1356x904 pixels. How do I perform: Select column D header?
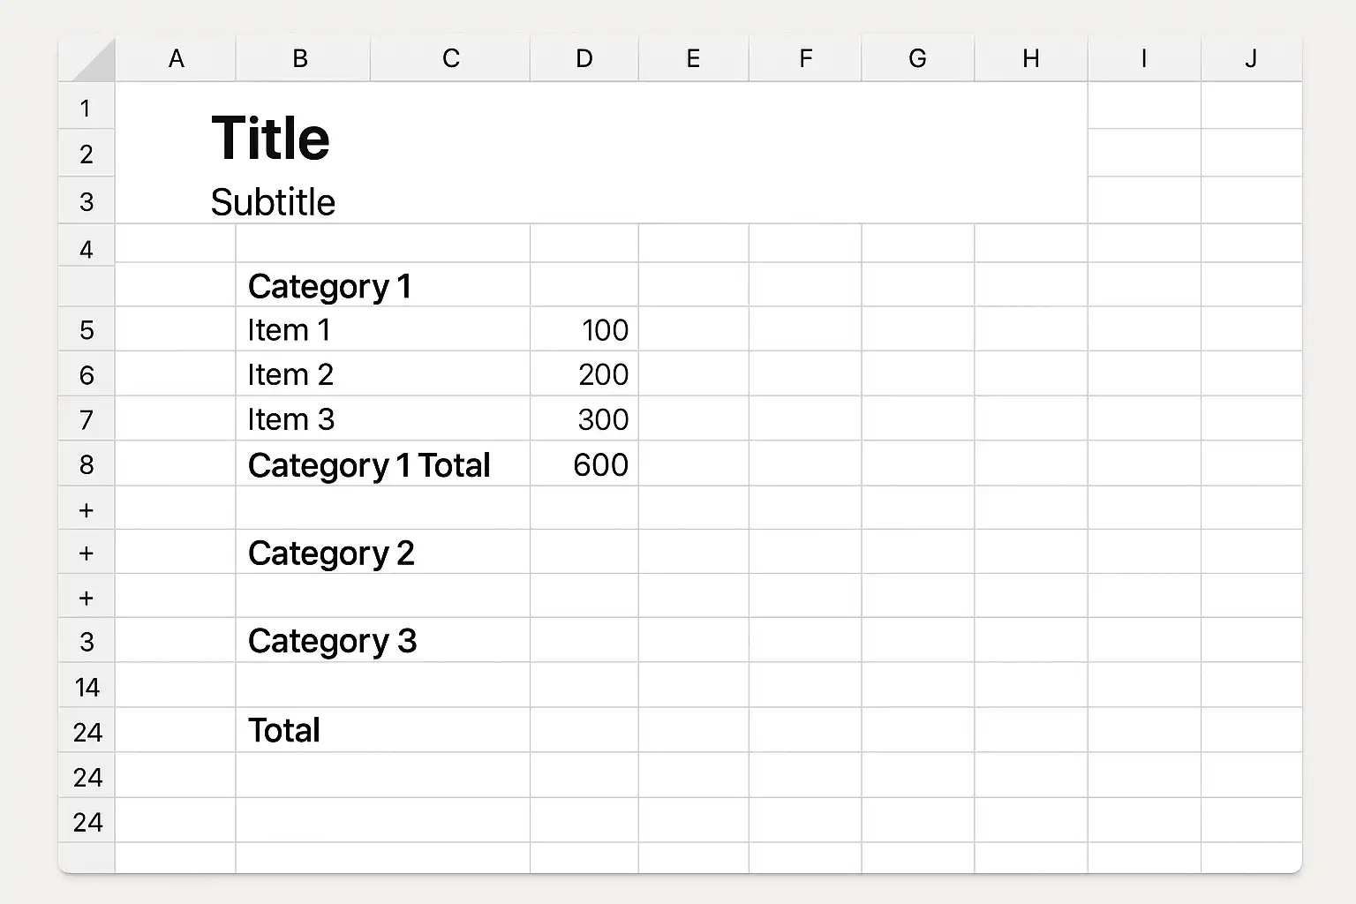coord(584,58)
